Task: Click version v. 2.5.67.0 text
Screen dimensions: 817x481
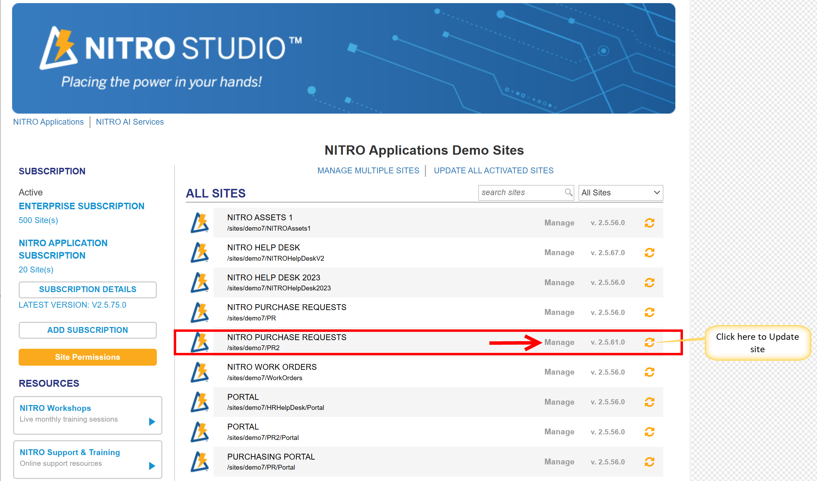Action: [x=608, y=253]
